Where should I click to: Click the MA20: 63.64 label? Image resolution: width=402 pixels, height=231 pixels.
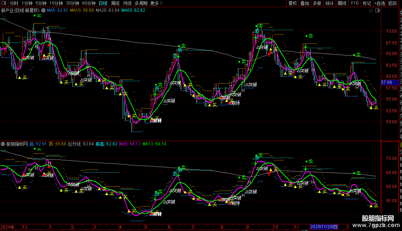pos(108,10)
